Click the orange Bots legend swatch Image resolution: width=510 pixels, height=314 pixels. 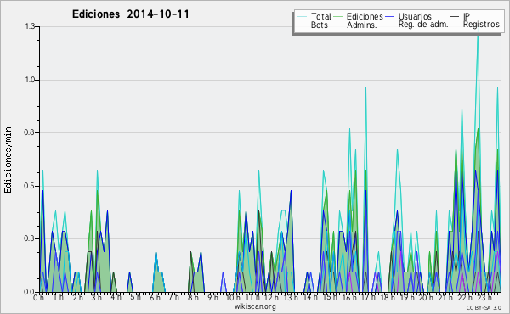pos(302,25)
